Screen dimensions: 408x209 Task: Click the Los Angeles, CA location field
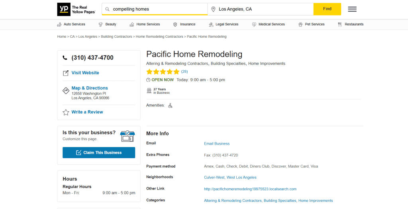263,9
